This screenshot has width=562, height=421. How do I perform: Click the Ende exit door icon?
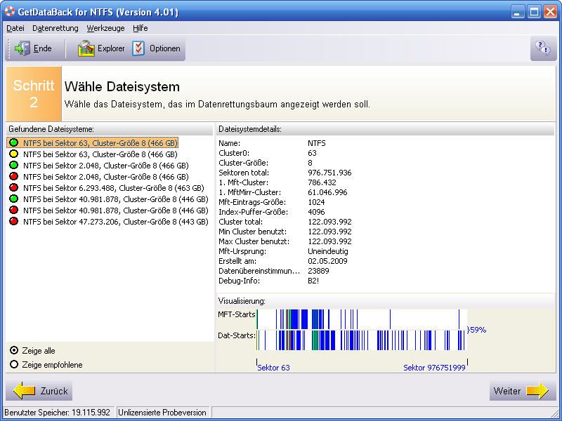tap(22, 48)
